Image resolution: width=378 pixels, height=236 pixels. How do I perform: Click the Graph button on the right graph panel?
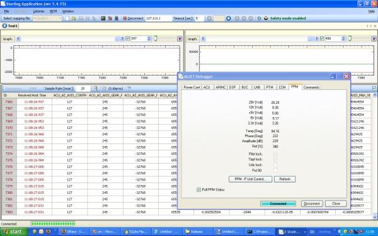[x=192, y=39]
